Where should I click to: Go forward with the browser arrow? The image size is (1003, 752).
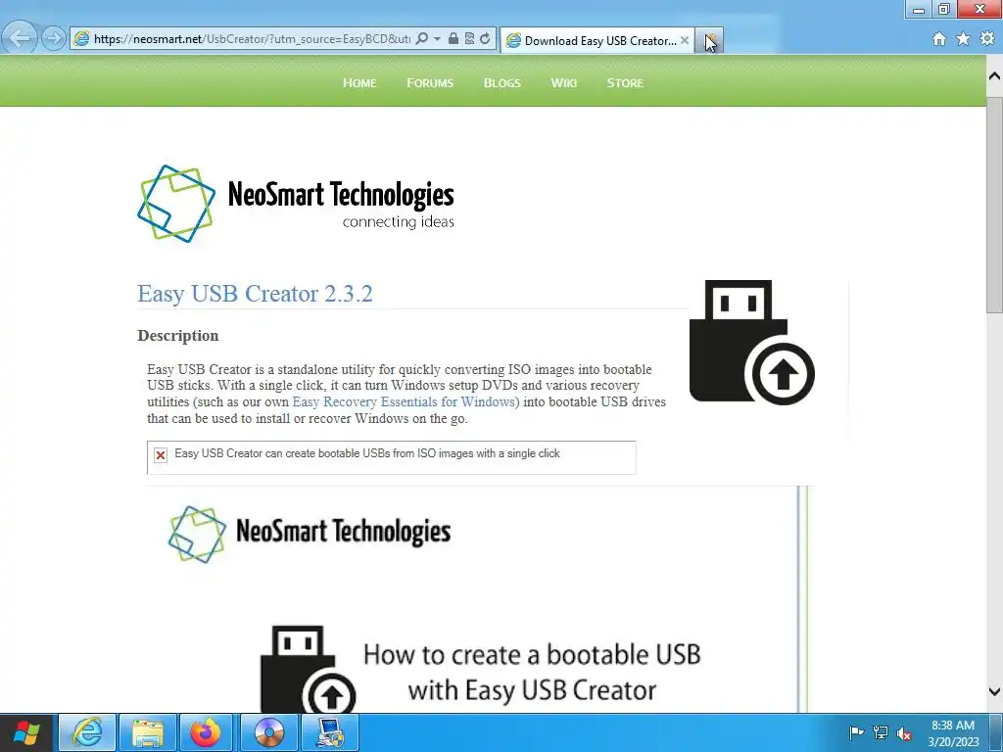coord(54,38)
